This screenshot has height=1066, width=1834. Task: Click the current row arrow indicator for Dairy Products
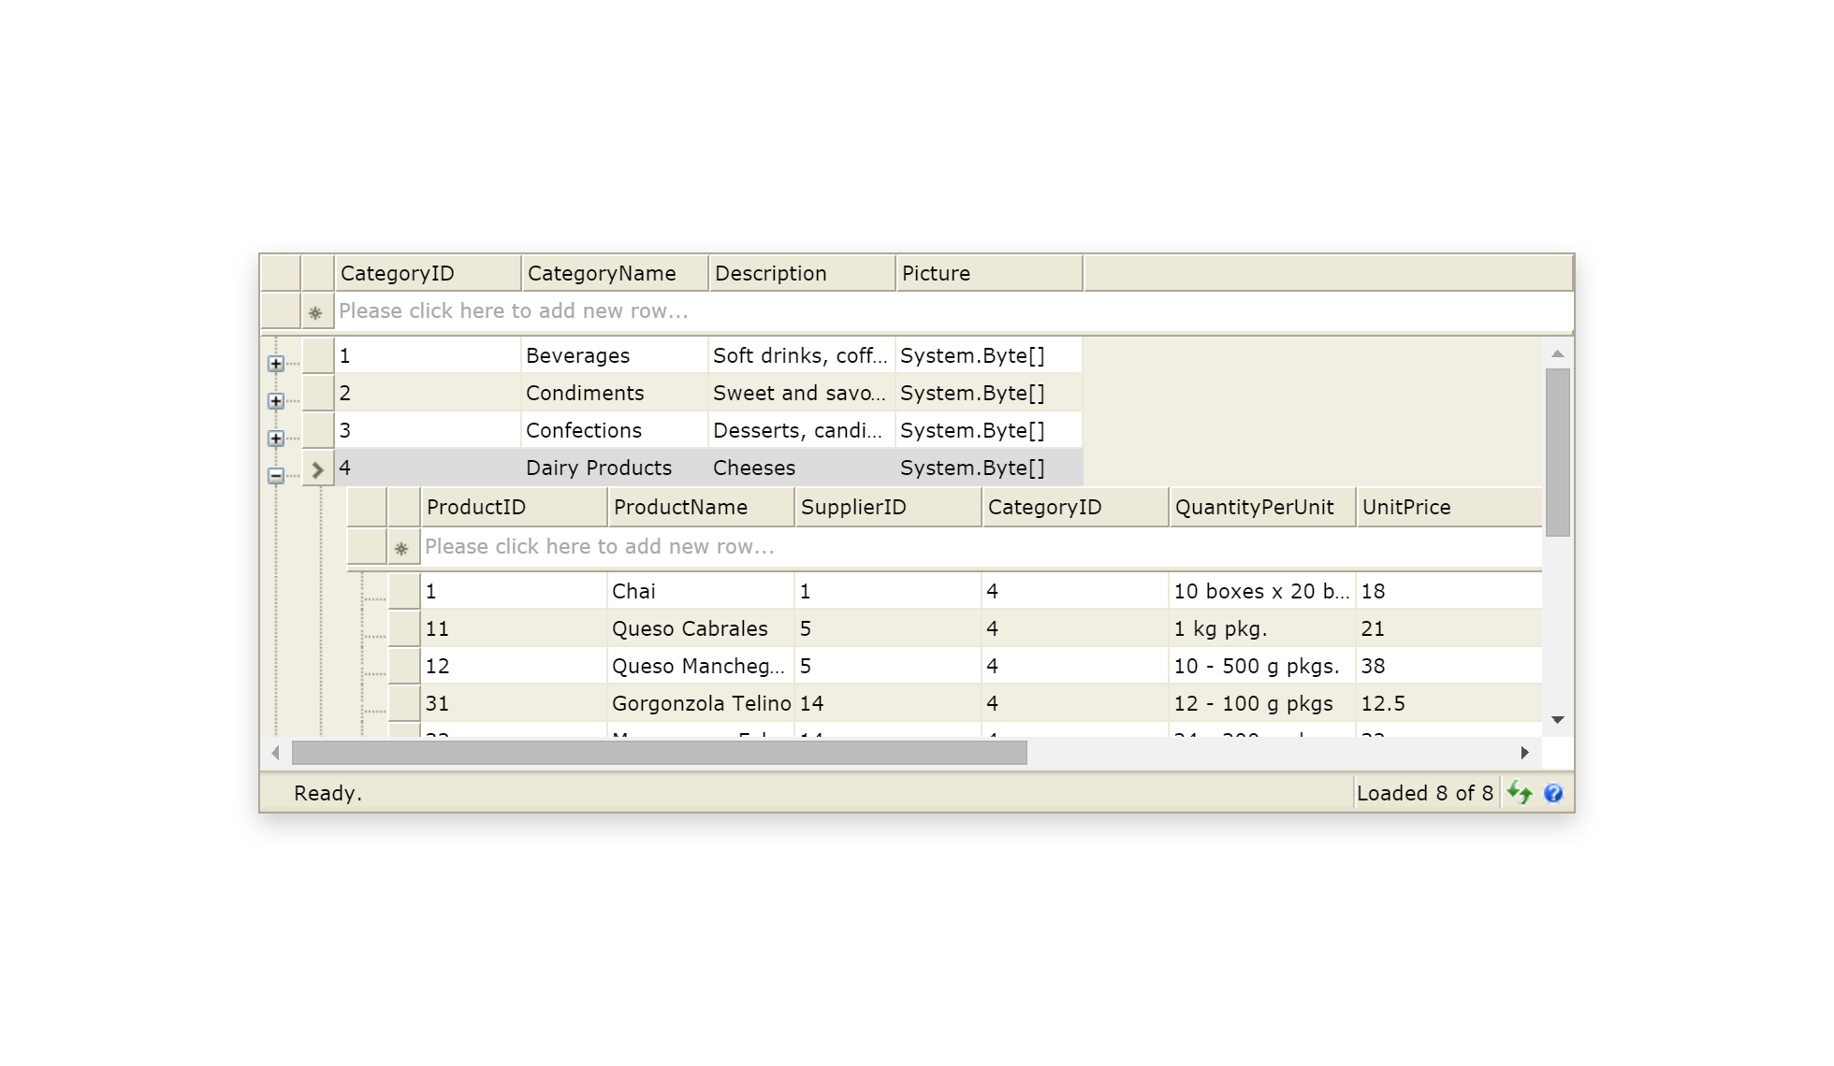(x=317, y=469)
